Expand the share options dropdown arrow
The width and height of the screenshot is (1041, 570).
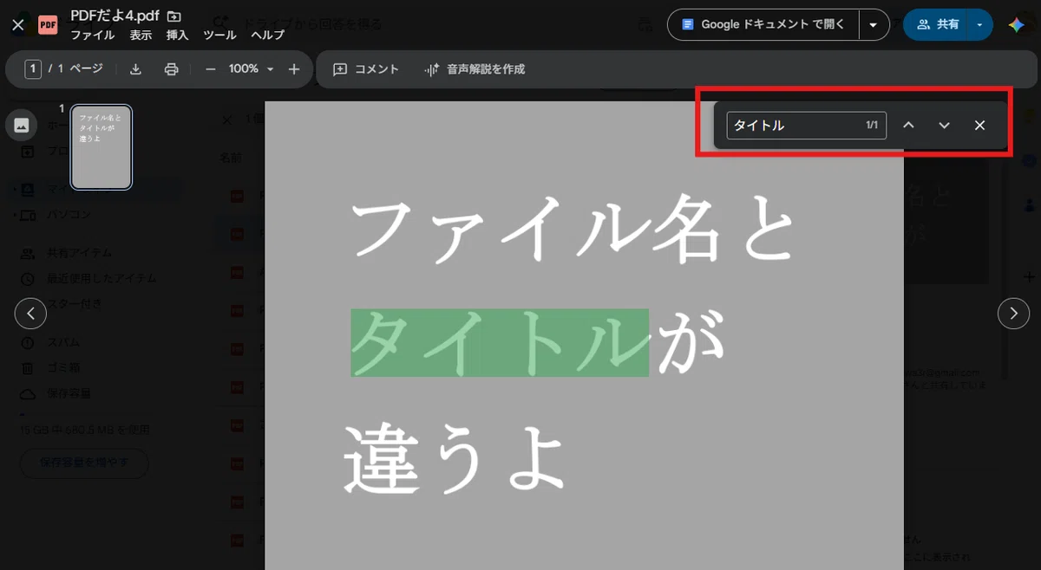[x=980, y=25]
